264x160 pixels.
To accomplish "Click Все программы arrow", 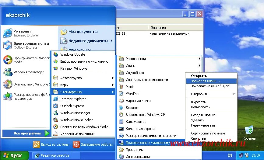I will click(47, 133).
